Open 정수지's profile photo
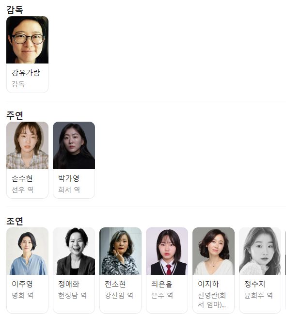Viewport: 286px width, 318px height. point(260,251)
